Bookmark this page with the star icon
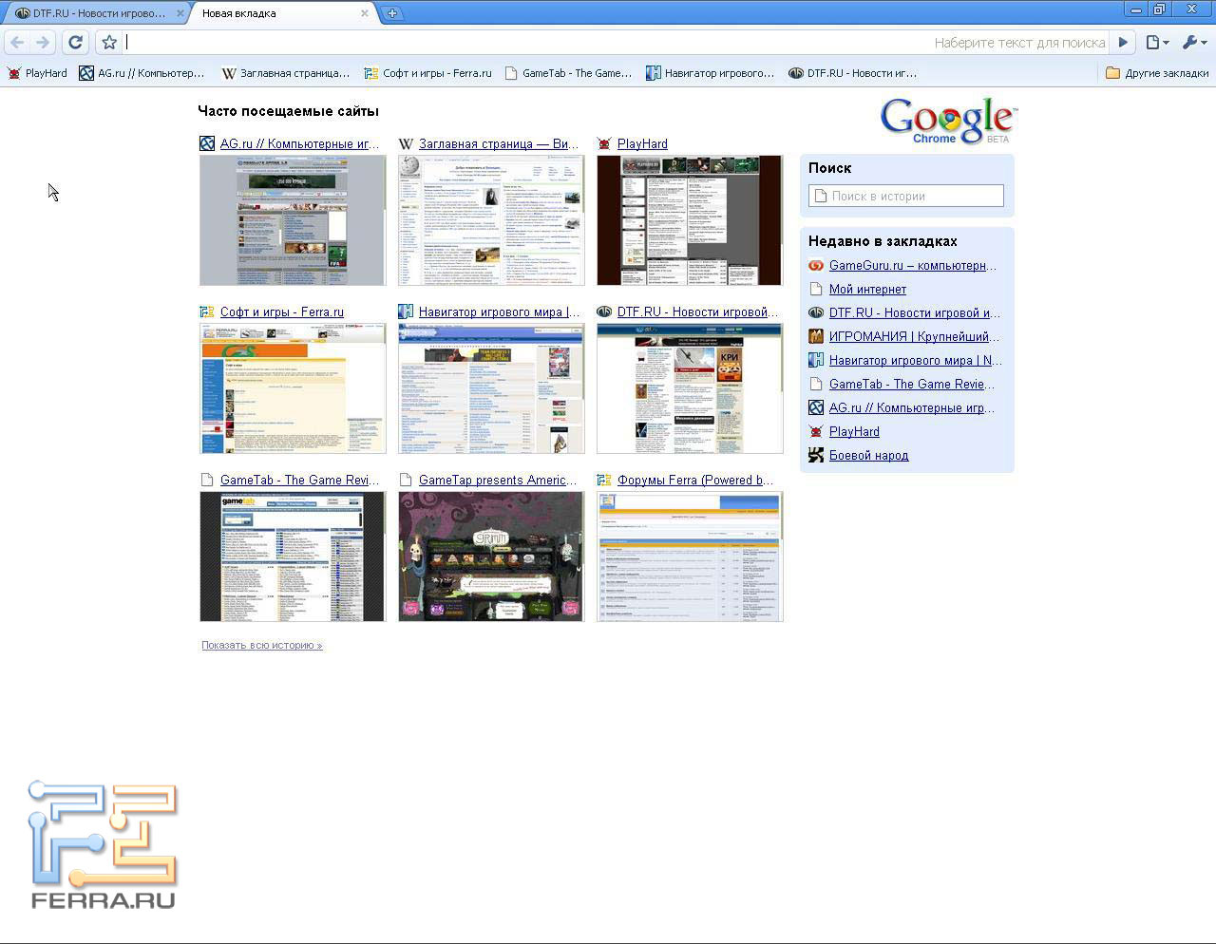The height and width of the screenshot is (944, 1216). 109,42
